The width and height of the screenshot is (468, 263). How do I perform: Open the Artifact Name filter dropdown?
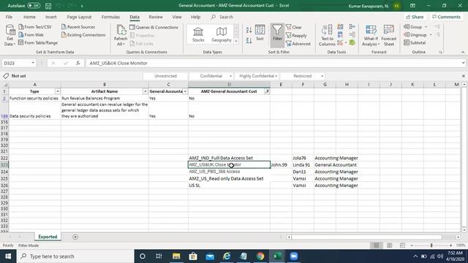[x=146, y=91]
